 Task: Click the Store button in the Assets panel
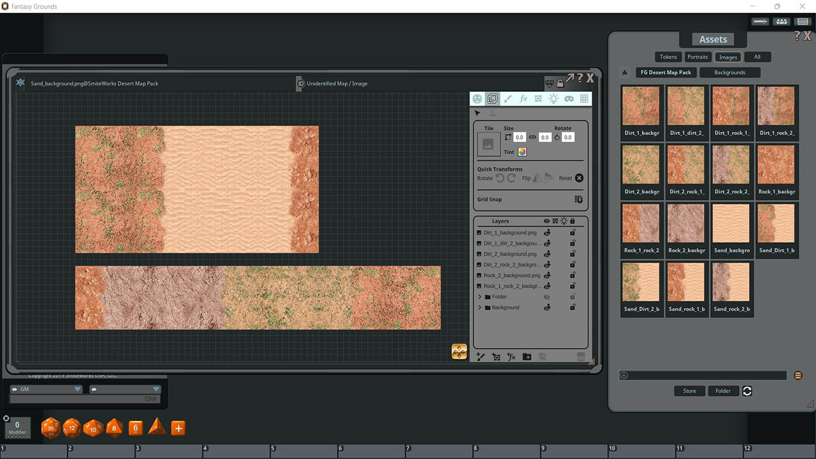(x=689, y=391)
